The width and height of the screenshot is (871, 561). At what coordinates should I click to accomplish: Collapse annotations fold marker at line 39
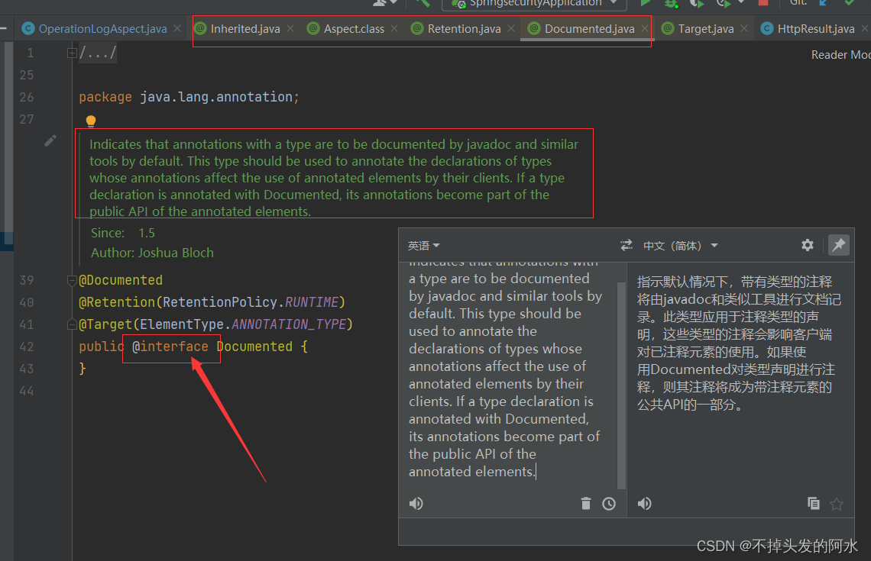coord(72,280)
